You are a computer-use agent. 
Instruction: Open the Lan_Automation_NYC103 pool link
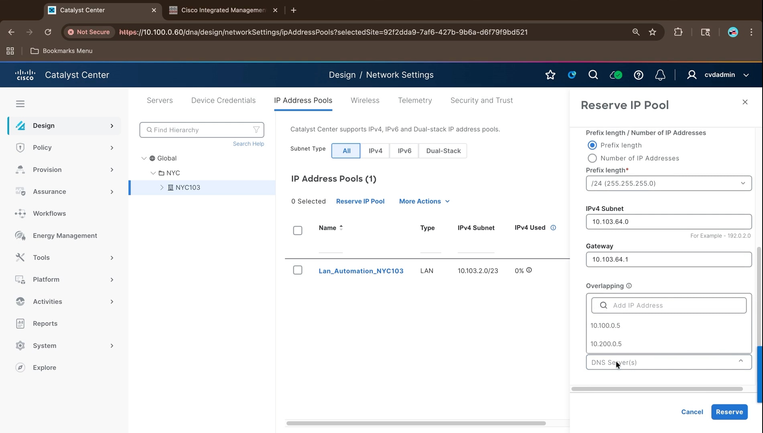pyautogui.click(x=361, y=271)
